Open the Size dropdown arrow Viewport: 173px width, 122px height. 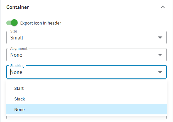[x=160, y=37]
